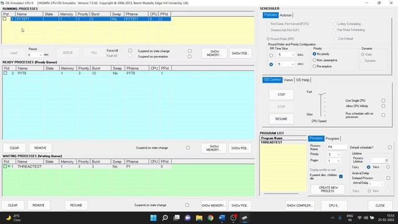
Task: Open network settings from the Wi-Fi icon
Action: pos(359,218)
